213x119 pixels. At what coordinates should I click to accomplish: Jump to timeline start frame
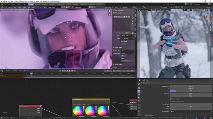point(63,71)
